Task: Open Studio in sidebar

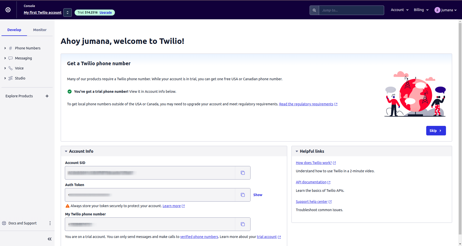Action: 20,78
